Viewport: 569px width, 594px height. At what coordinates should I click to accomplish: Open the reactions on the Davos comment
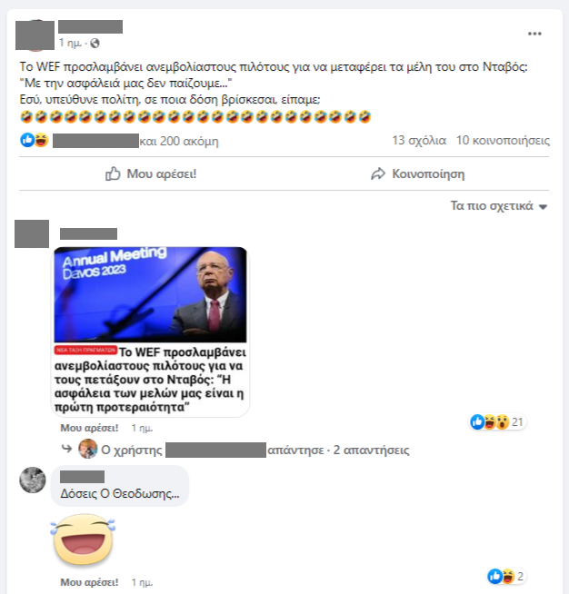[x=497, y=421]
